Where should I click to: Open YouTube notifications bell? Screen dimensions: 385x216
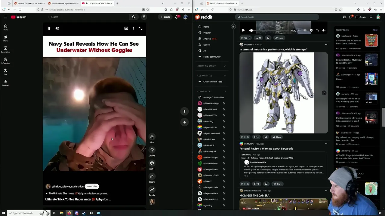[177, 17]
